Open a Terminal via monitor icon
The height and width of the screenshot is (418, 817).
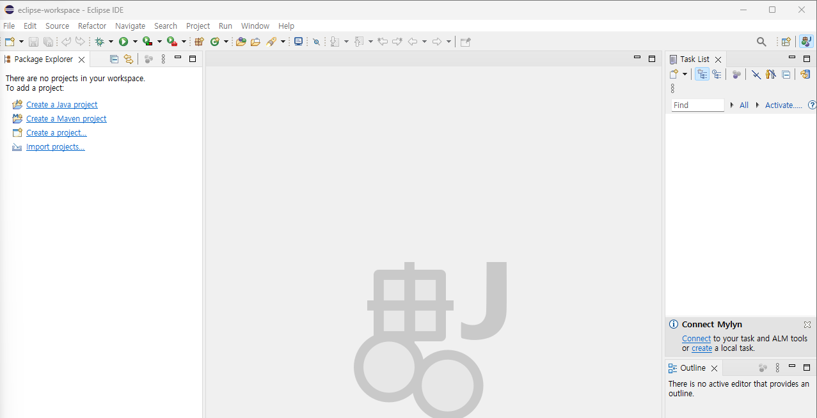[298, 42]
